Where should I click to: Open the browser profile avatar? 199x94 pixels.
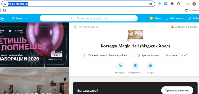click(194, 4)
